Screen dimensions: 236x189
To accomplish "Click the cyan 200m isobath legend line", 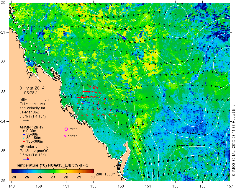I will (x=101, y=177).
